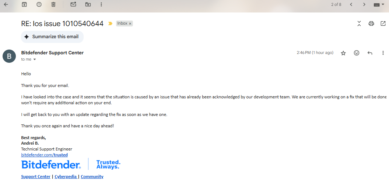Viewport: 389px width, 185px height.
Task: Collapse all messages in the conversation
Action: (x=359, y=23)
